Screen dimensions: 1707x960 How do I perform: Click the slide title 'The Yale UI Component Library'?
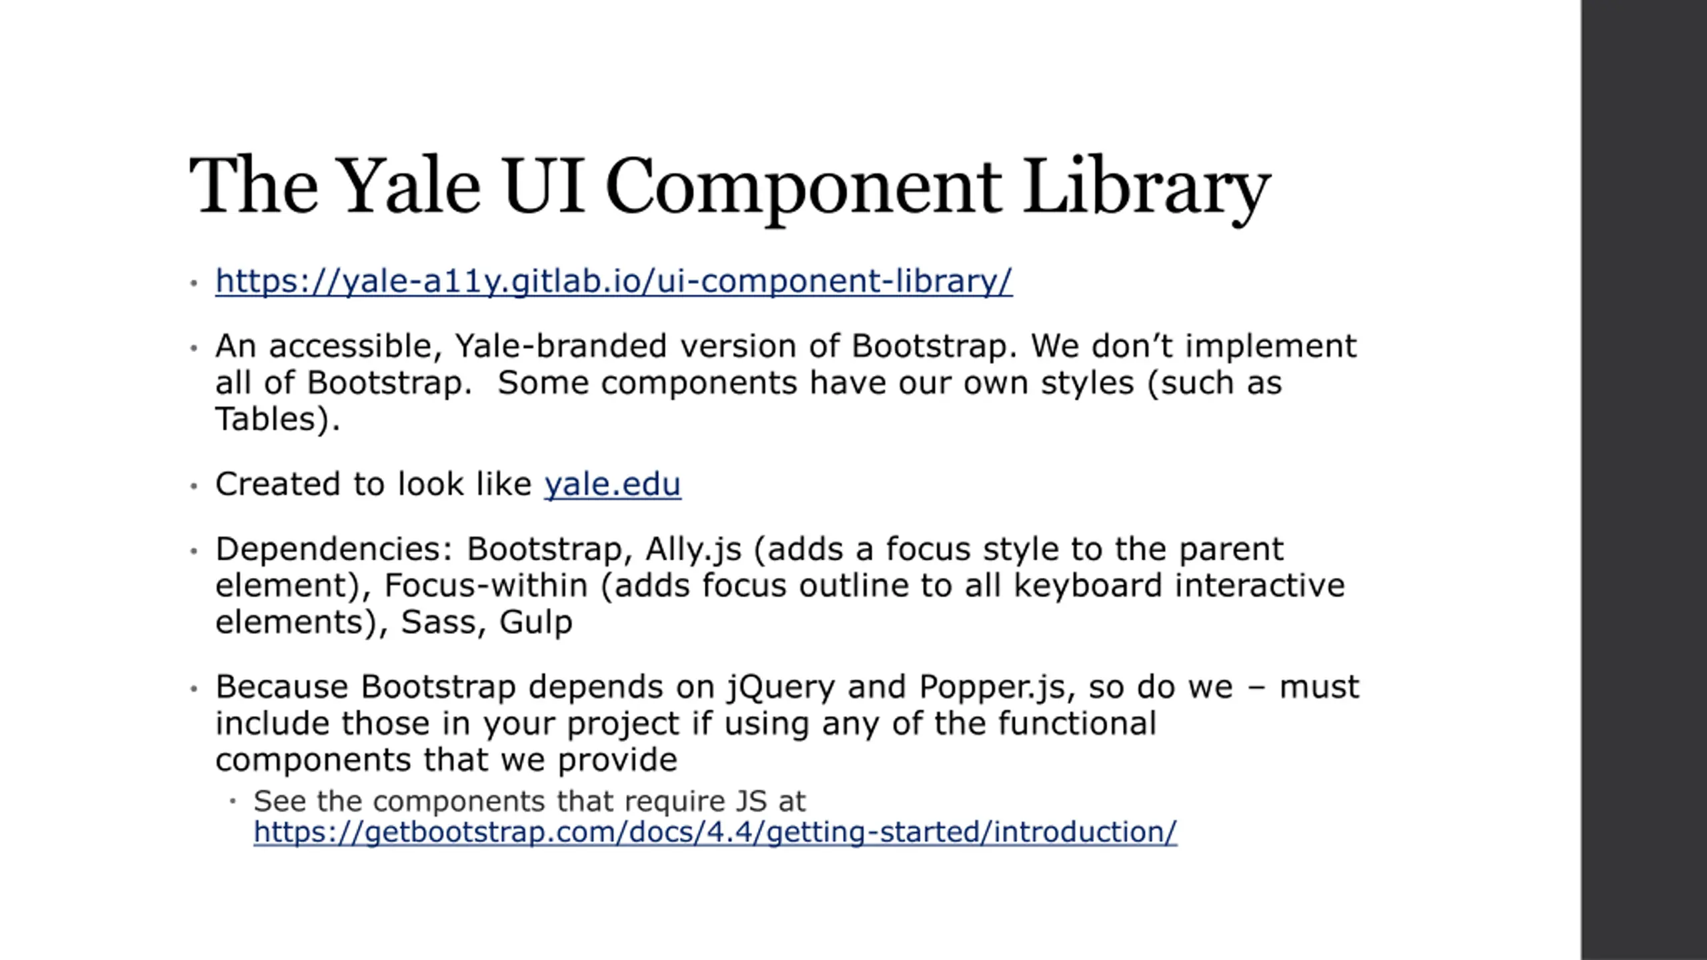[729, 185]
